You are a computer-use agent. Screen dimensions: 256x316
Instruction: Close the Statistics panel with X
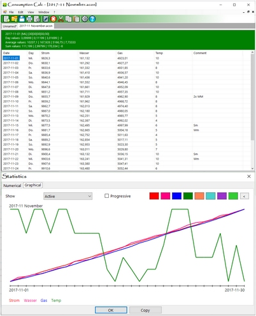tap(249, 176)
